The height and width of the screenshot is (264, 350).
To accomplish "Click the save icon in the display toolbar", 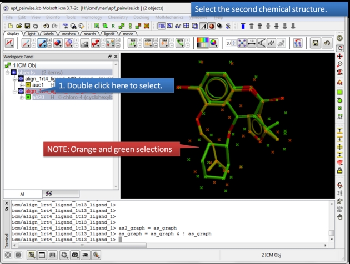I will tap(316, 43).
